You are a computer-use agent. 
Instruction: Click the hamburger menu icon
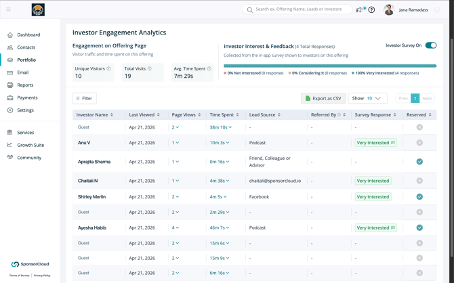pyautogui.click(x=9, y=9)
